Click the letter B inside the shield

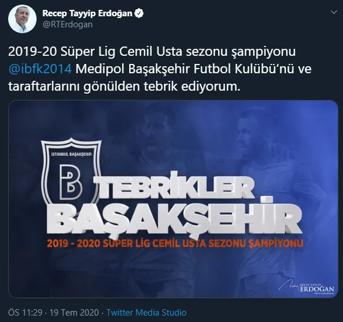coord(71,181)
